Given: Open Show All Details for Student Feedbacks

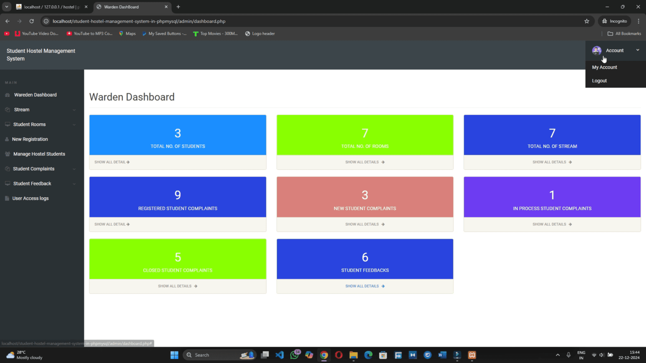Looking at the screenshot, I should [x=365, y=286].
